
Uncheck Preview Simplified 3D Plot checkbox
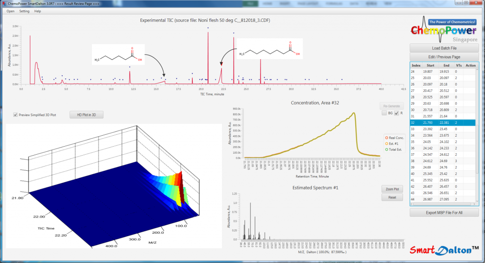[x=16, y=115]
